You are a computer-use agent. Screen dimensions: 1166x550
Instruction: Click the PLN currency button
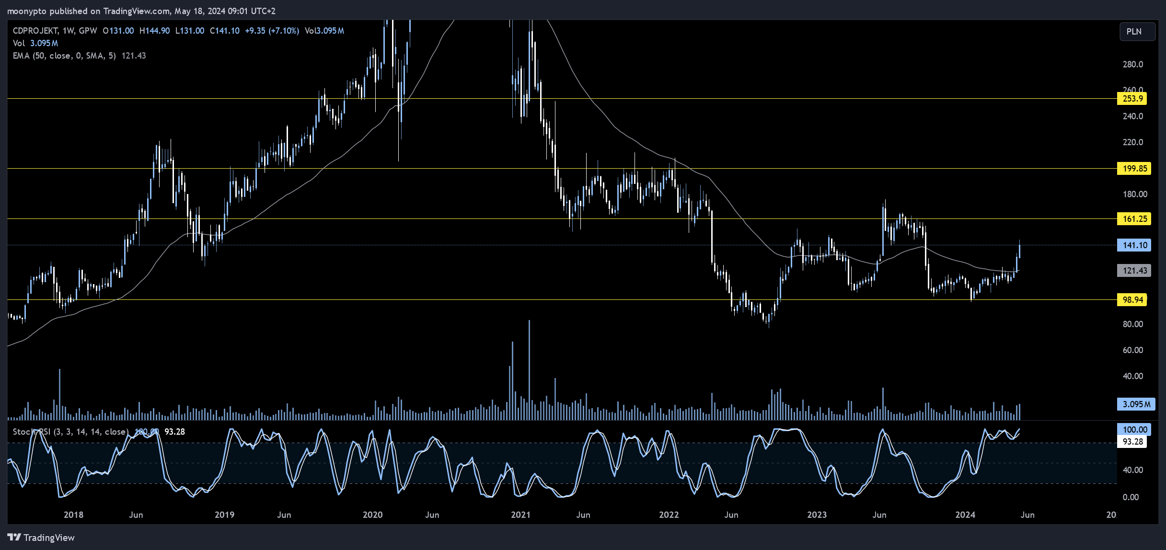point(1137,32)
